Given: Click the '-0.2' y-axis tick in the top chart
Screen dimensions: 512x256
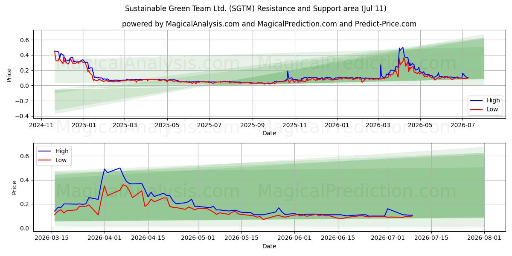Looking at the screenshot, I should (x=23, y=101).
